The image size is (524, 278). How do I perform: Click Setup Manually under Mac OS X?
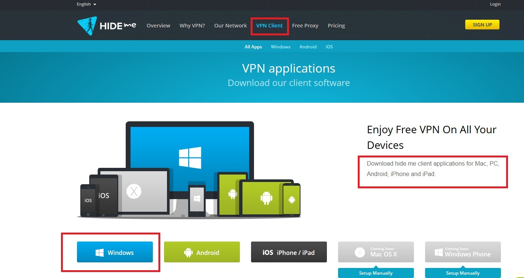(x=376, y=273)
